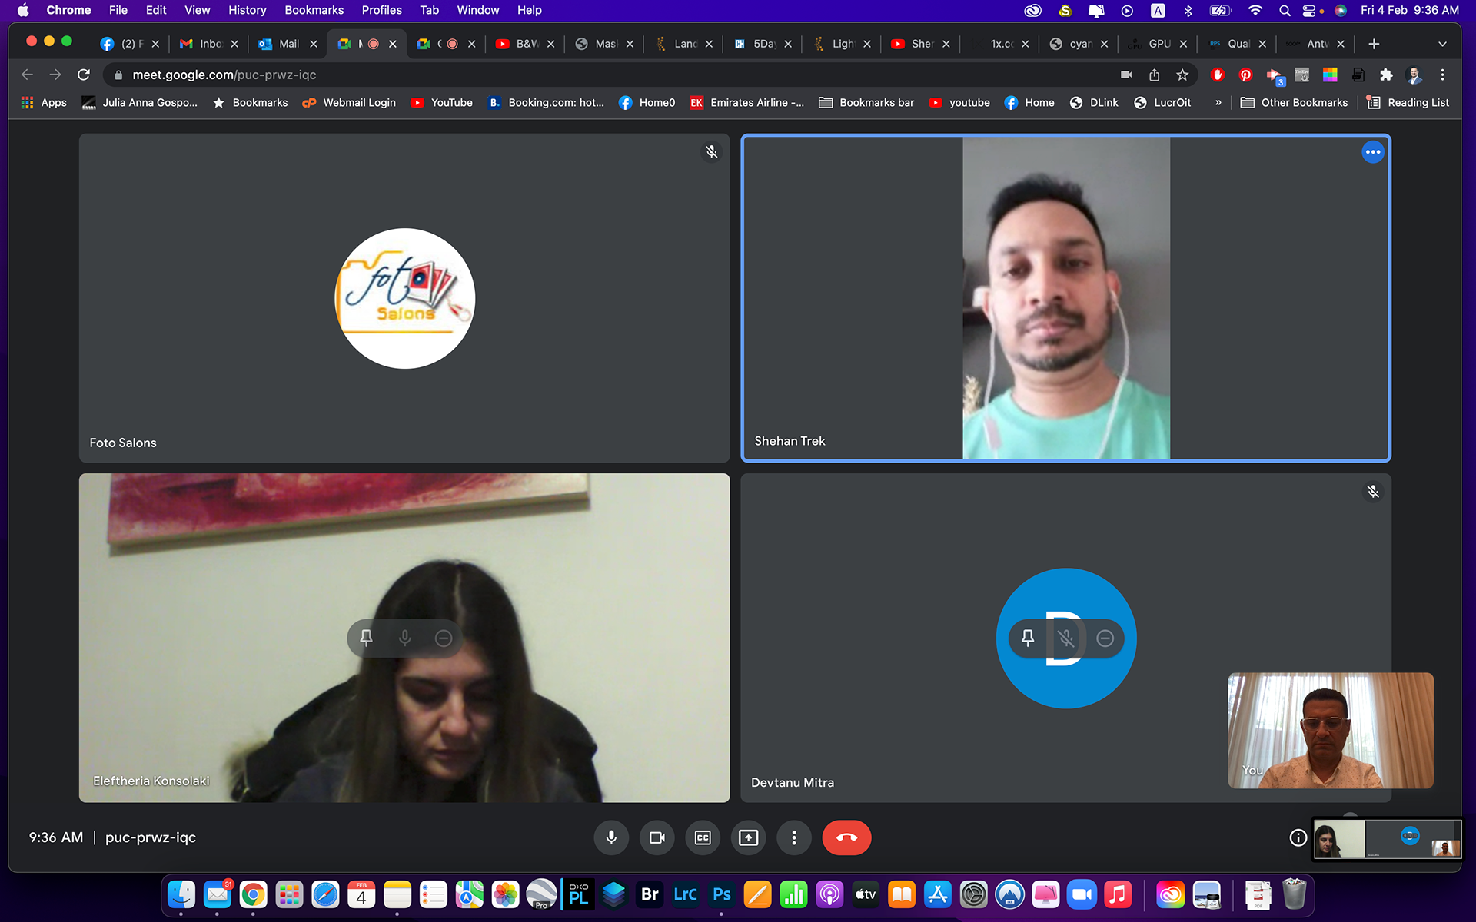This screenshot has width=1476, height=922.
Task: Click the self-view You video thumbnail
Action: pyautogui.click(x=1330, y=730)
